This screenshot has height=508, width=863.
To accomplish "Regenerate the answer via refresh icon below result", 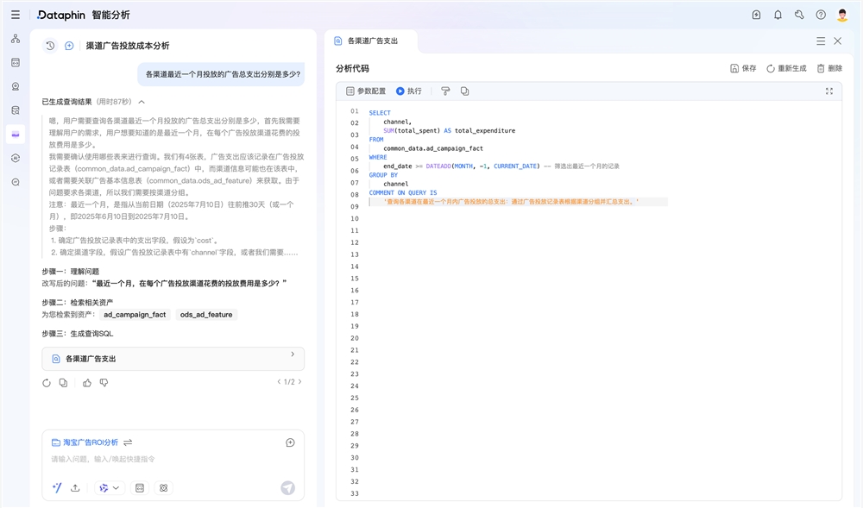I will point(47,383).
